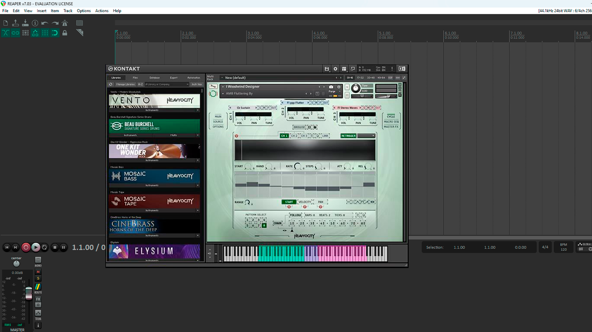Open project with upload-arrow toolbar icon
592x332 pixels.
tap(16, 23)
